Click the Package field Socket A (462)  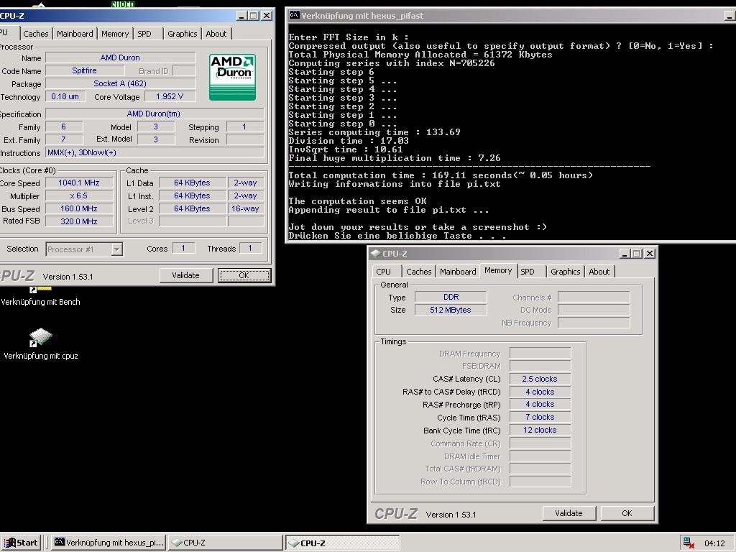click(x=120, y=83)
